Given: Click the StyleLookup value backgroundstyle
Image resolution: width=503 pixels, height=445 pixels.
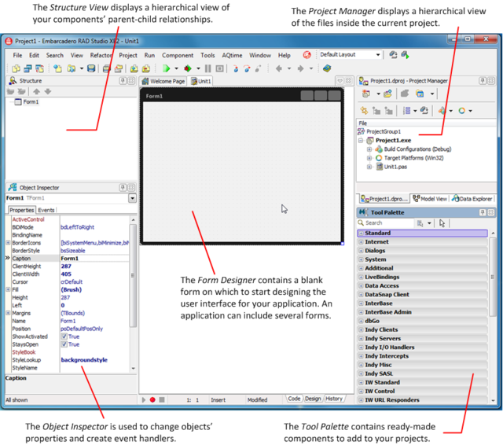Looking at the screenshot, I should (84, 360).
